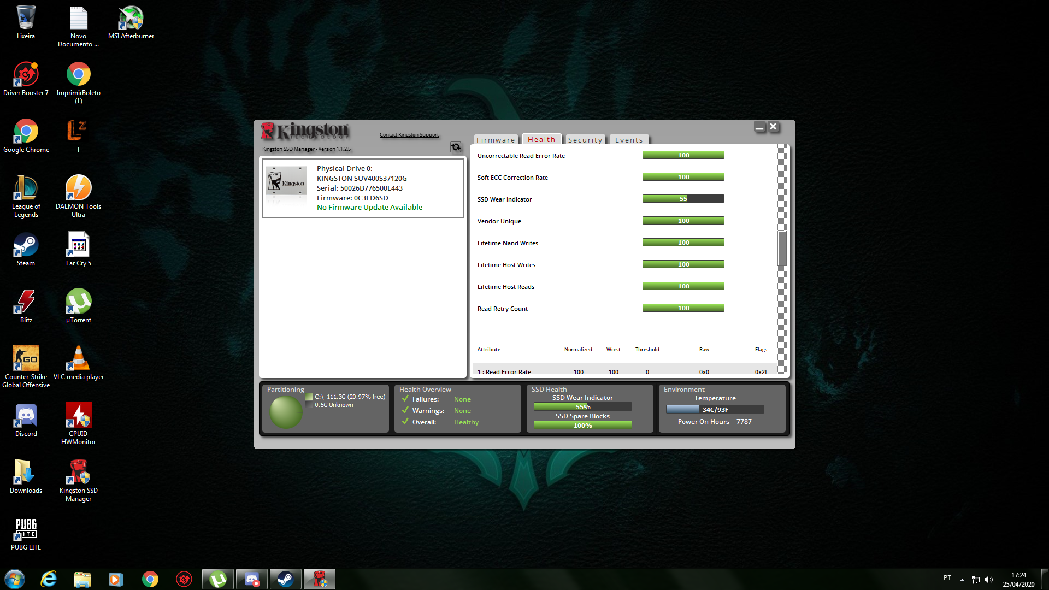The width and height of the screenshot is (1049, 590).
Task: Click the Overall: Healthy status text
Action: pos(445,422)
